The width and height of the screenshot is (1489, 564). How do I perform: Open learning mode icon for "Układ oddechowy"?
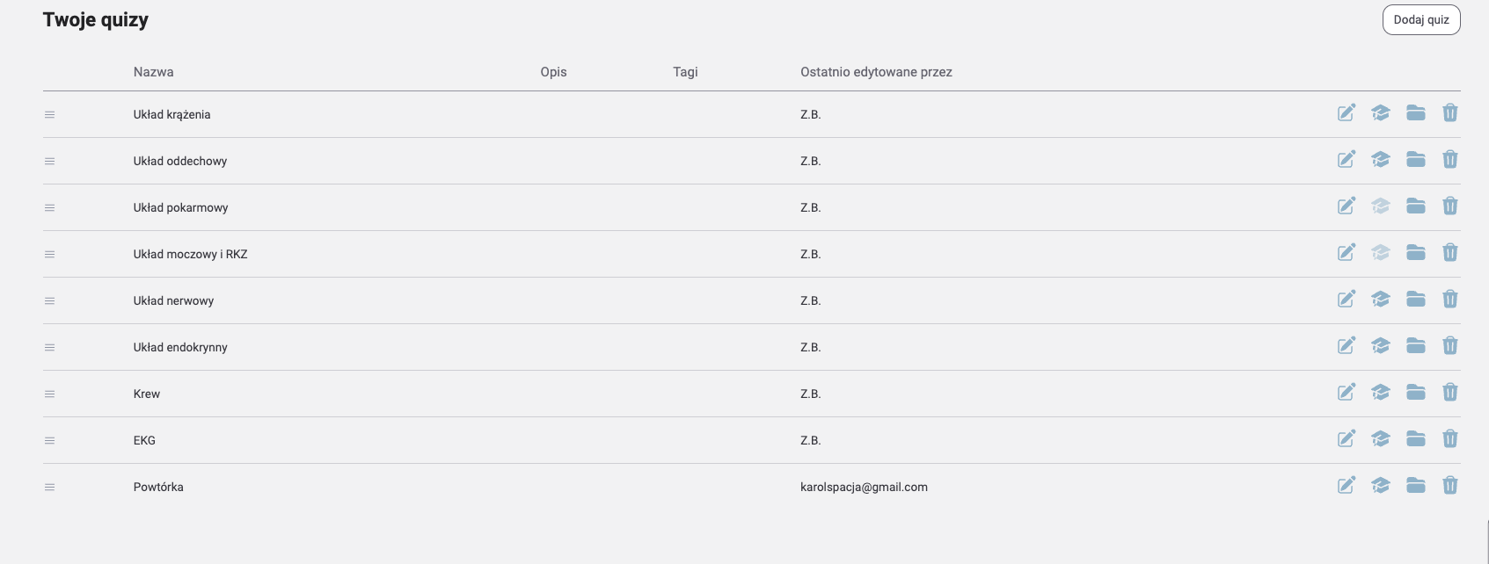point(1380,160)
